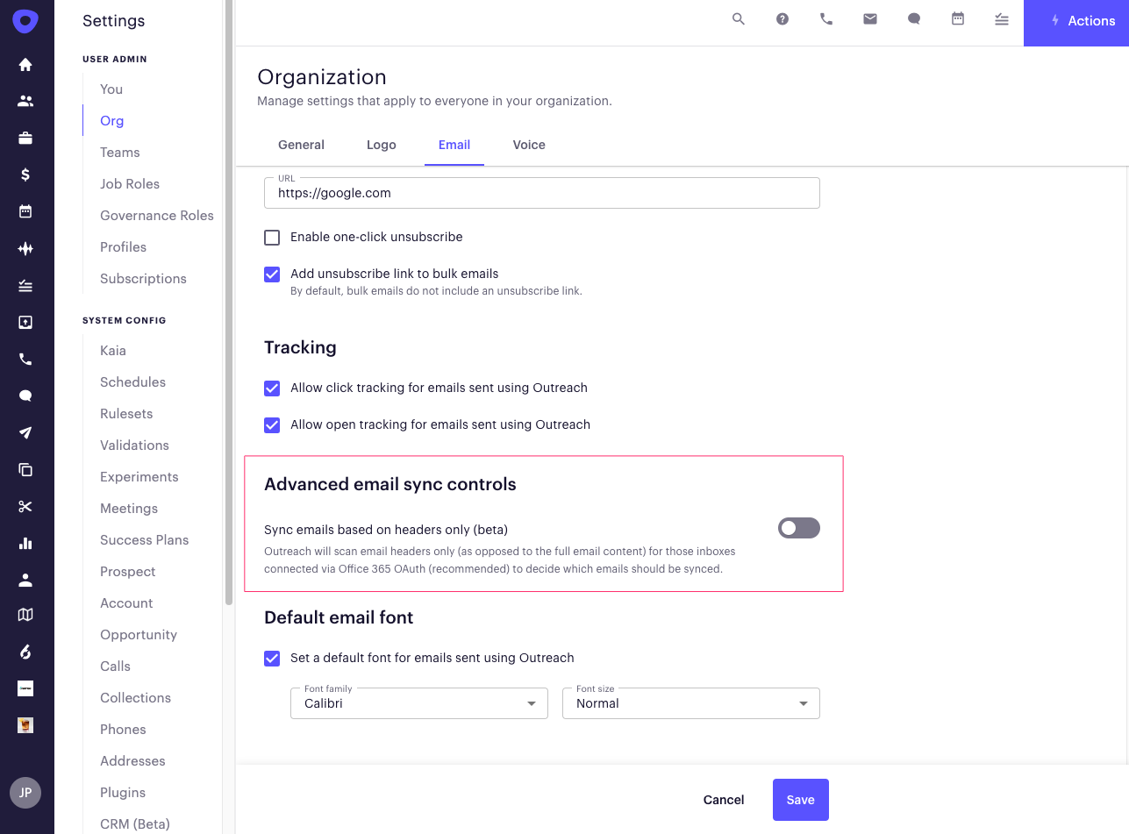Click the URL input field containing https://google.com
This screenshot has height=834, width=1129.
click(541, 193)
